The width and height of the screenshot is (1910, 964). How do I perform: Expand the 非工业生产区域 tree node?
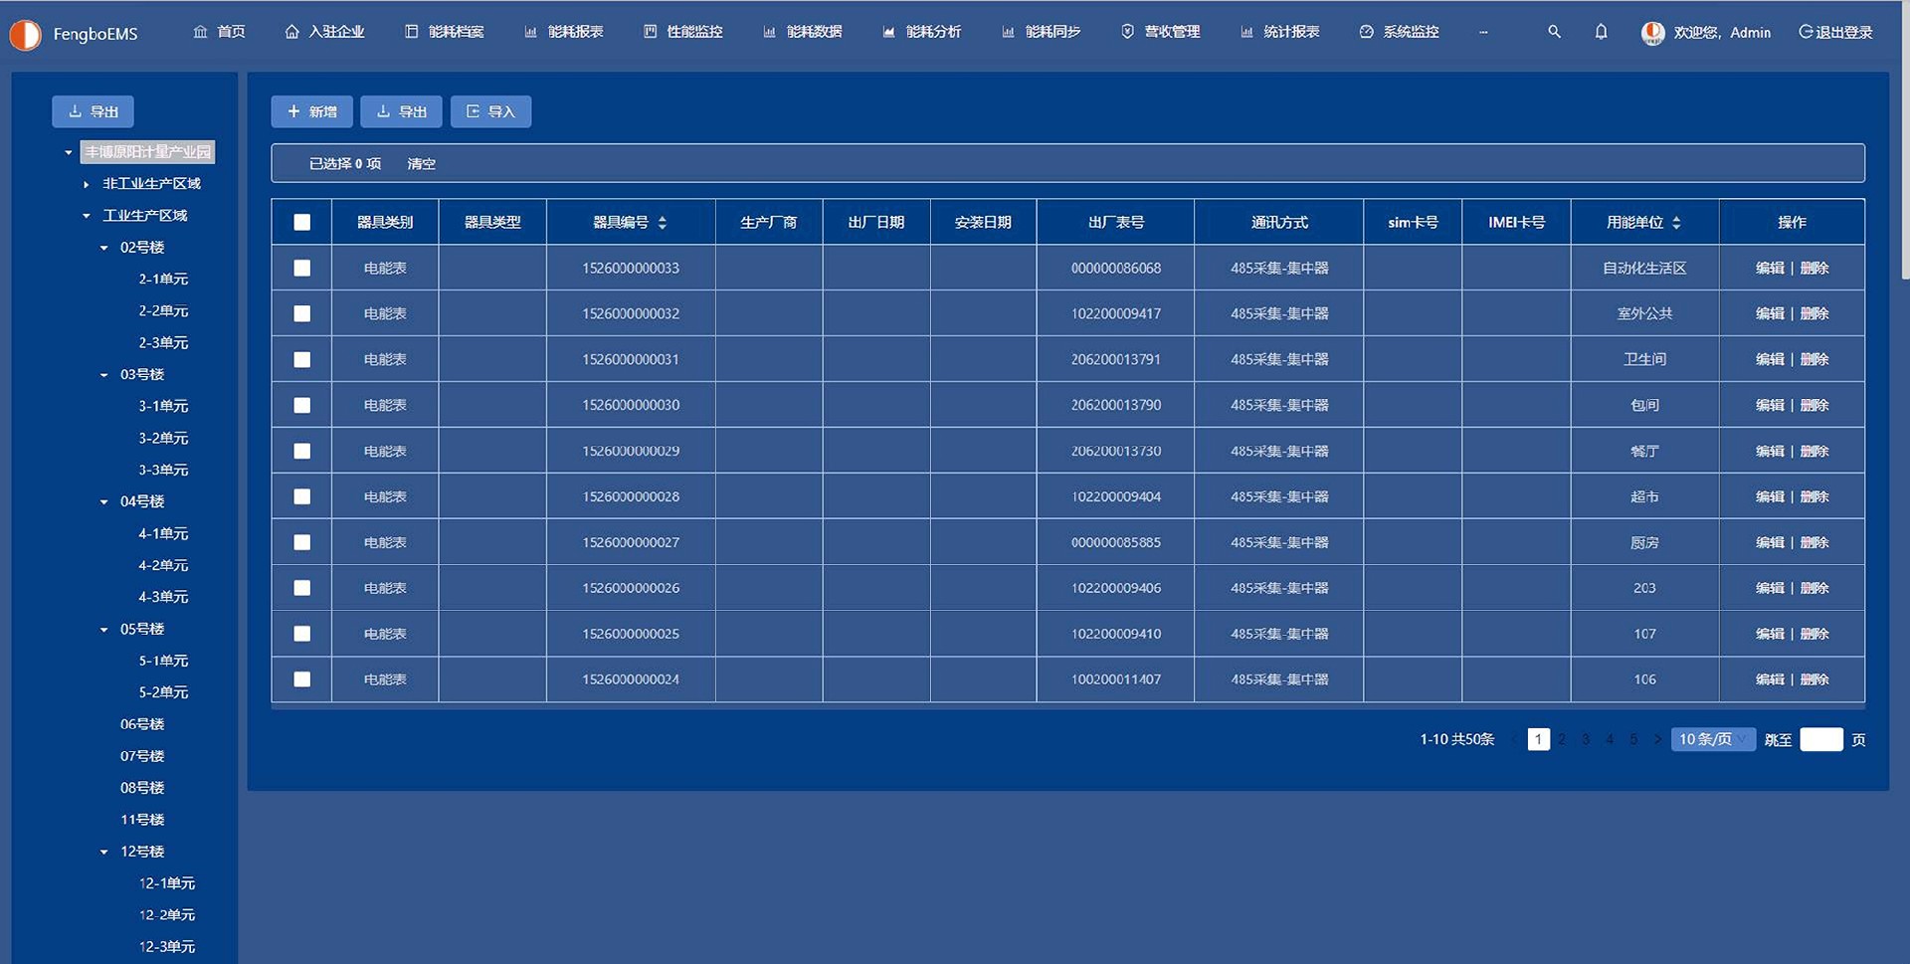point(87,184)
